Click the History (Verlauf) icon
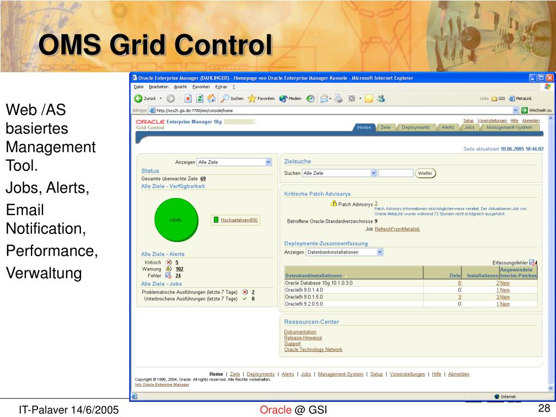 tap(310, 99)
